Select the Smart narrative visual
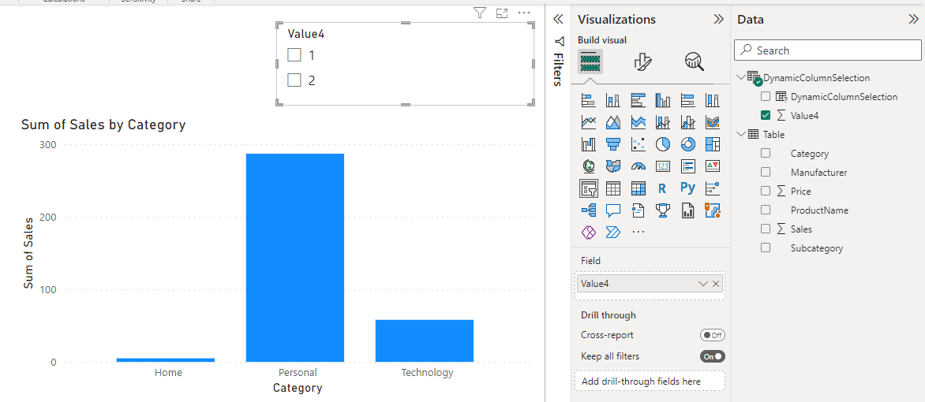The width and height of the screenshot is (925, 402). [638, 210]
